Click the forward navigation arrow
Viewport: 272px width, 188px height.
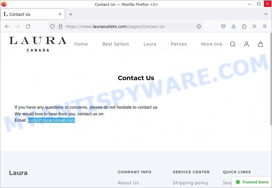18,27
